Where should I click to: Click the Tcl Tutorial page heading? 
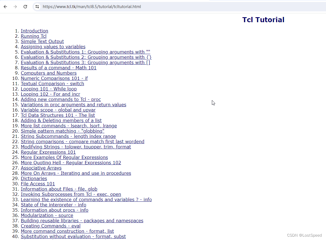click(263, 20)
